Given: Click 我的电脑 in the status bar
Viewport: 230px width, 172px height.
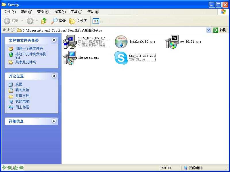Looking at the screenshot, I should [195, 168].
